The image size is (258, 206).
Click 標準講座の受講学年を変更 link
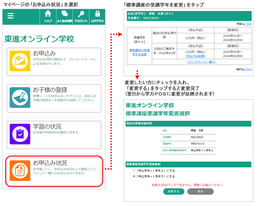tap(139, 53)
